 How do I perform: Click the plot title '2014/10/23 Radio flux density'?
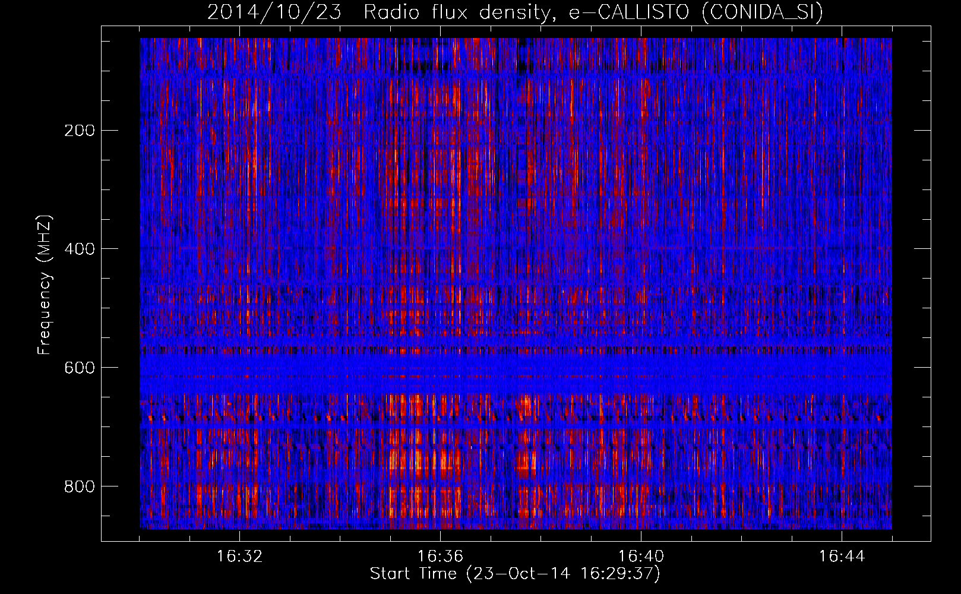point(381,12)
